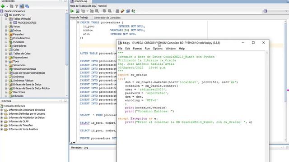Click the Run Script icon
Viewport: 289px width, 162px height.
pos(78,11)
